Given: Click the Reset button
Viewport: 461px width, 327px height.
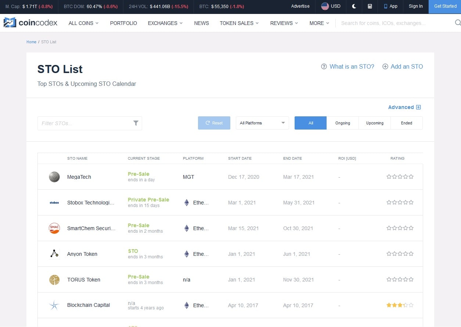Looking at the screenshot, I should pos(214,123).
